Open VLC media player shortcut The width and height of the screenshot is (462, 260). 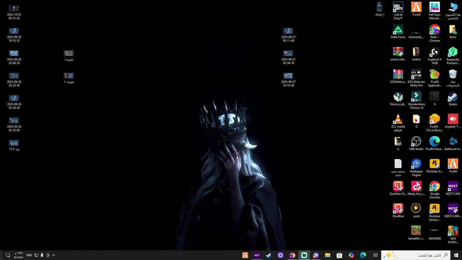pyautogui.click(x=398, y=123)
